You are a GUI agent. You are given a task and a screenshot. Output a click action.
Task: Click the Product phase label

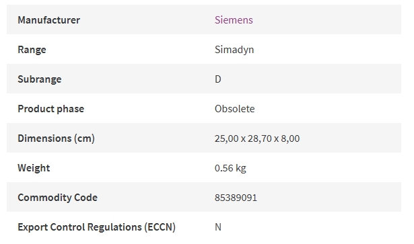pos(51,109)
